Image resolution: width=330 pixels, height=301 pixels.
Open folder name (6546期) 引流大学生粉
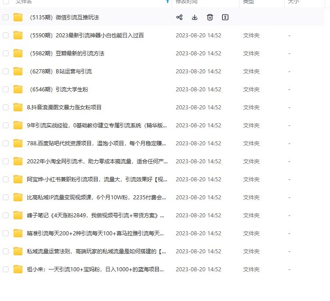point(59,89)
